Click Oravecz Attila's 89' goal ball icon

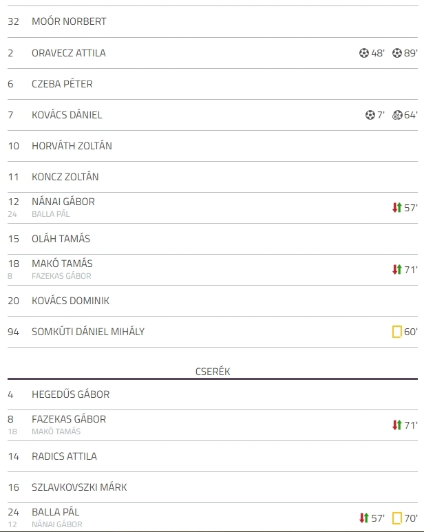397,53
